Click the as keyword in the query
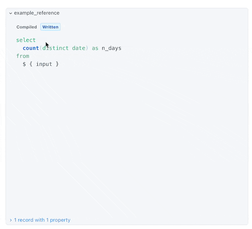The width and height of the screenshot is (252, 229). point(95,48)
